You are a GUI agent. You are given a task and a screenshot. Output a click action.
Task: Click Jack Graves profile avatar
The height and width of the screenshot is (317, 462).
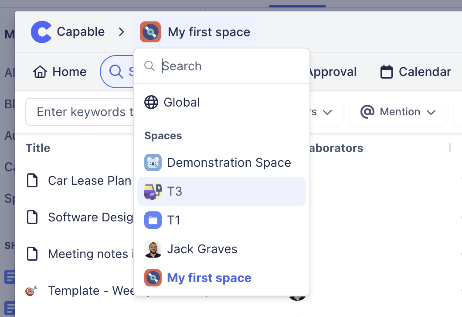click(x=153, y=249)
